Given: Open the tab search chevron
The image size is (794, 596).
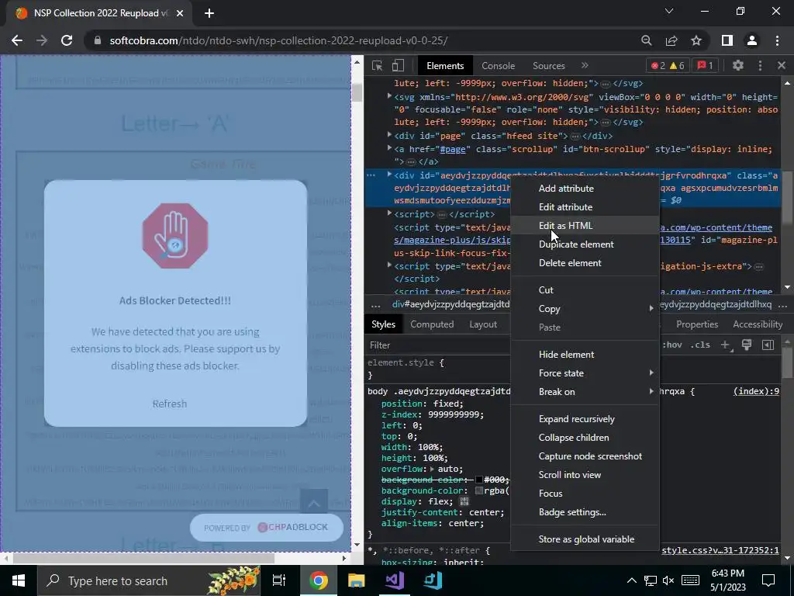Looking at the screenshot, I should pos(669,11).
